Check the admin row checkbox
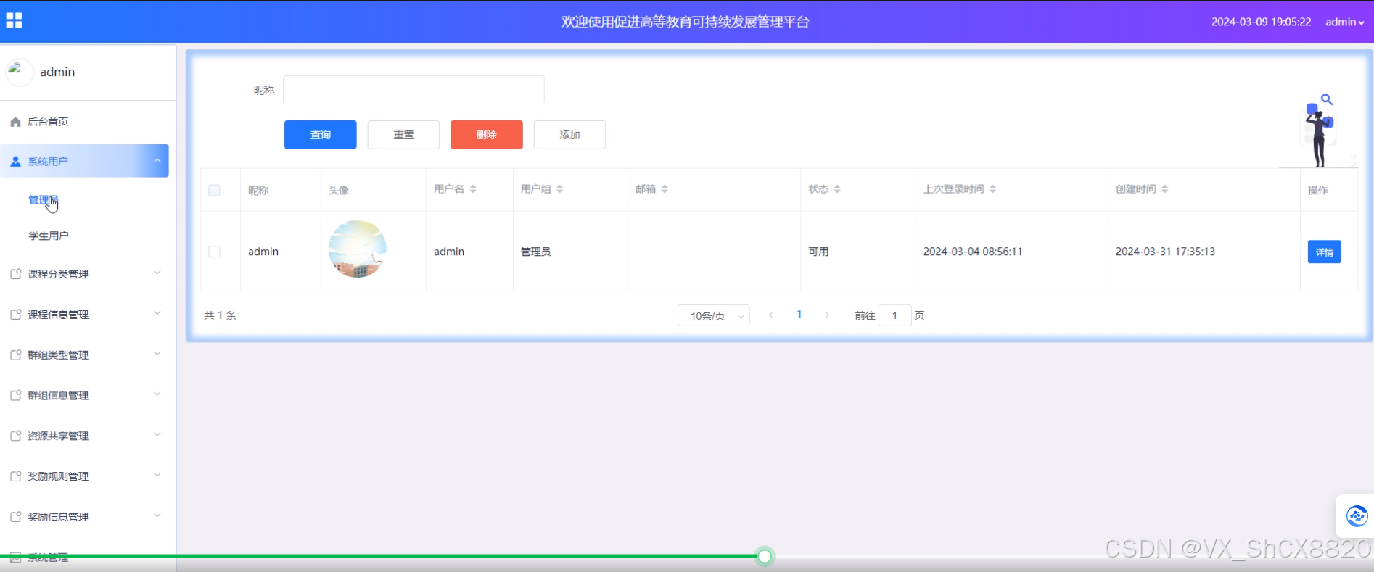1374x572 pixels. (x=214, y=252)
